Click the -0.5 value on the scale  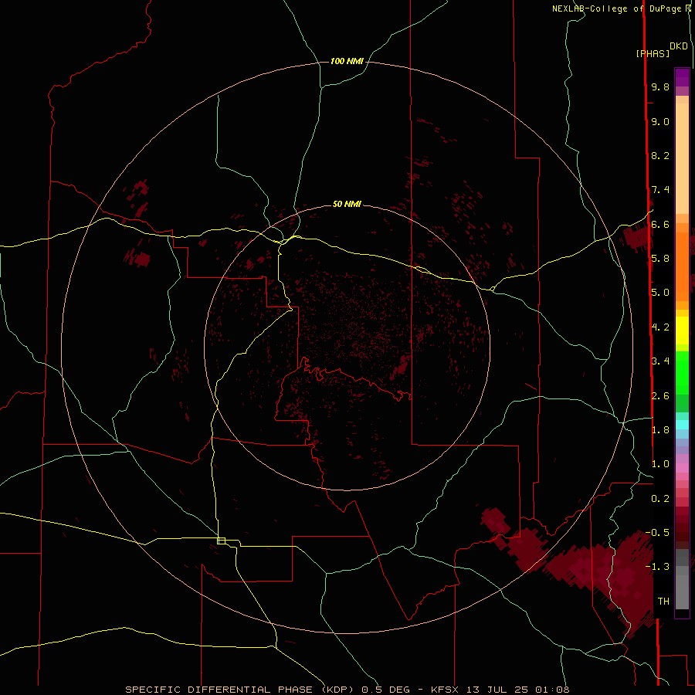click(x=657, y=533)
